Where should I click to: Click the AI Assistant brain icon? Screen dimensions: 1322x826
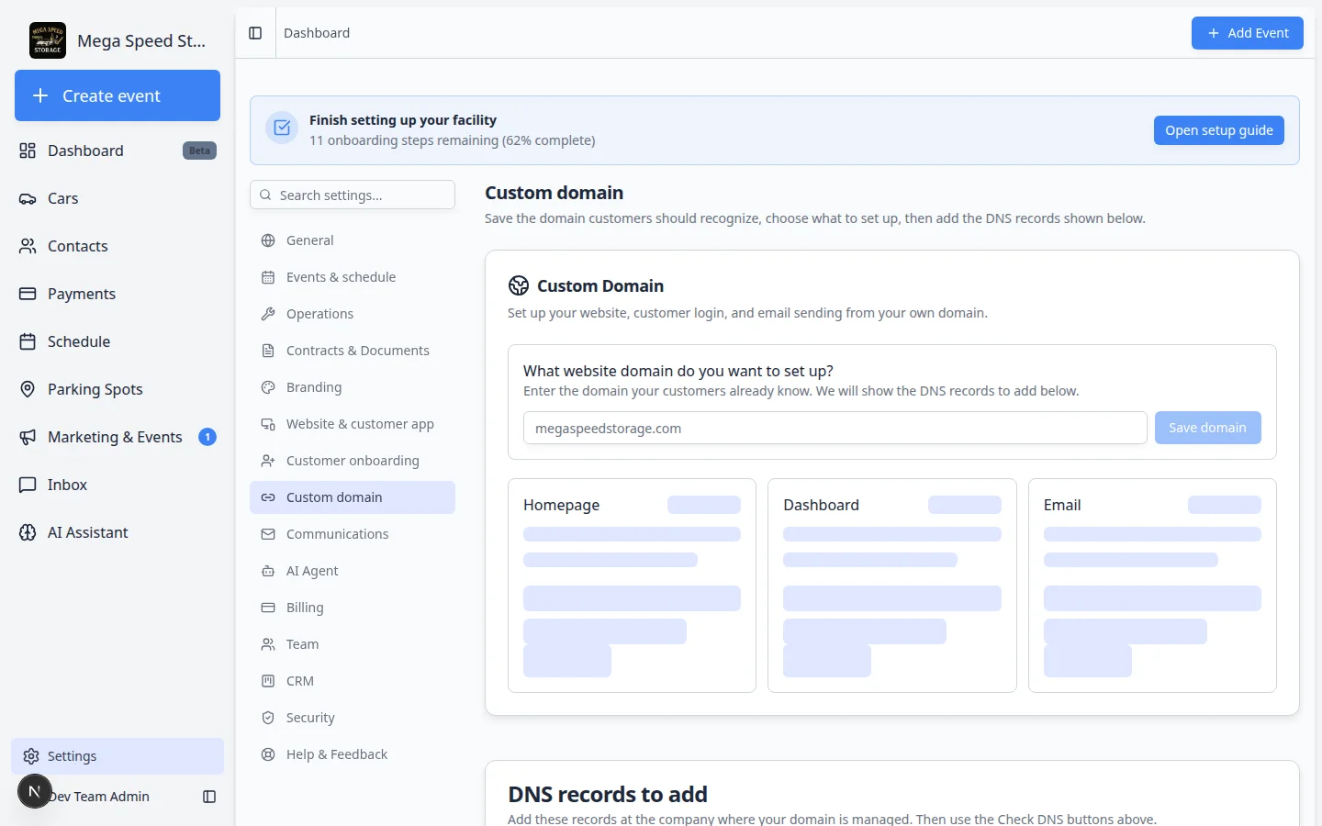28,532
